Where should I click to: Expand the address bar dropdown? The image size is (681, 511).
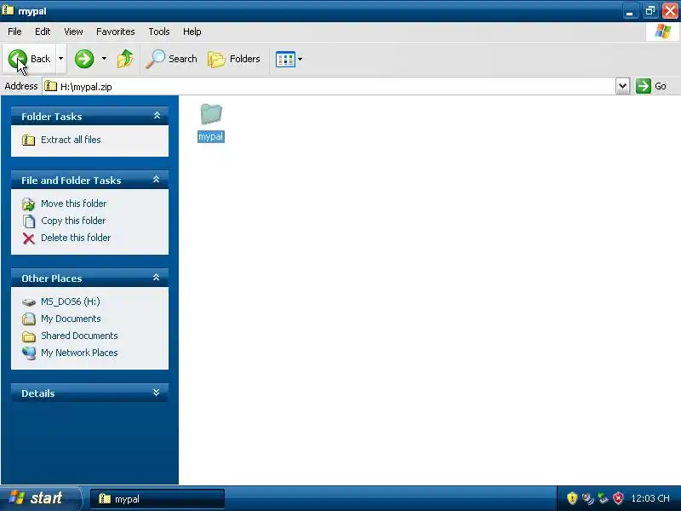coord(622,86)
